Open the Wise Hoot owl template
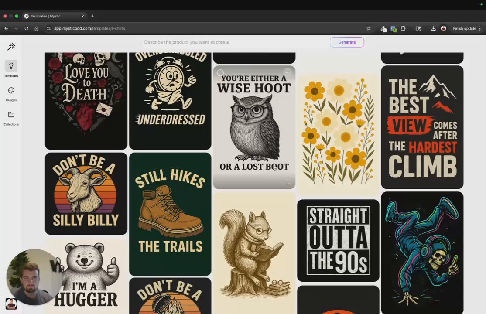This screenshot has width=486, height=314. 254,127
